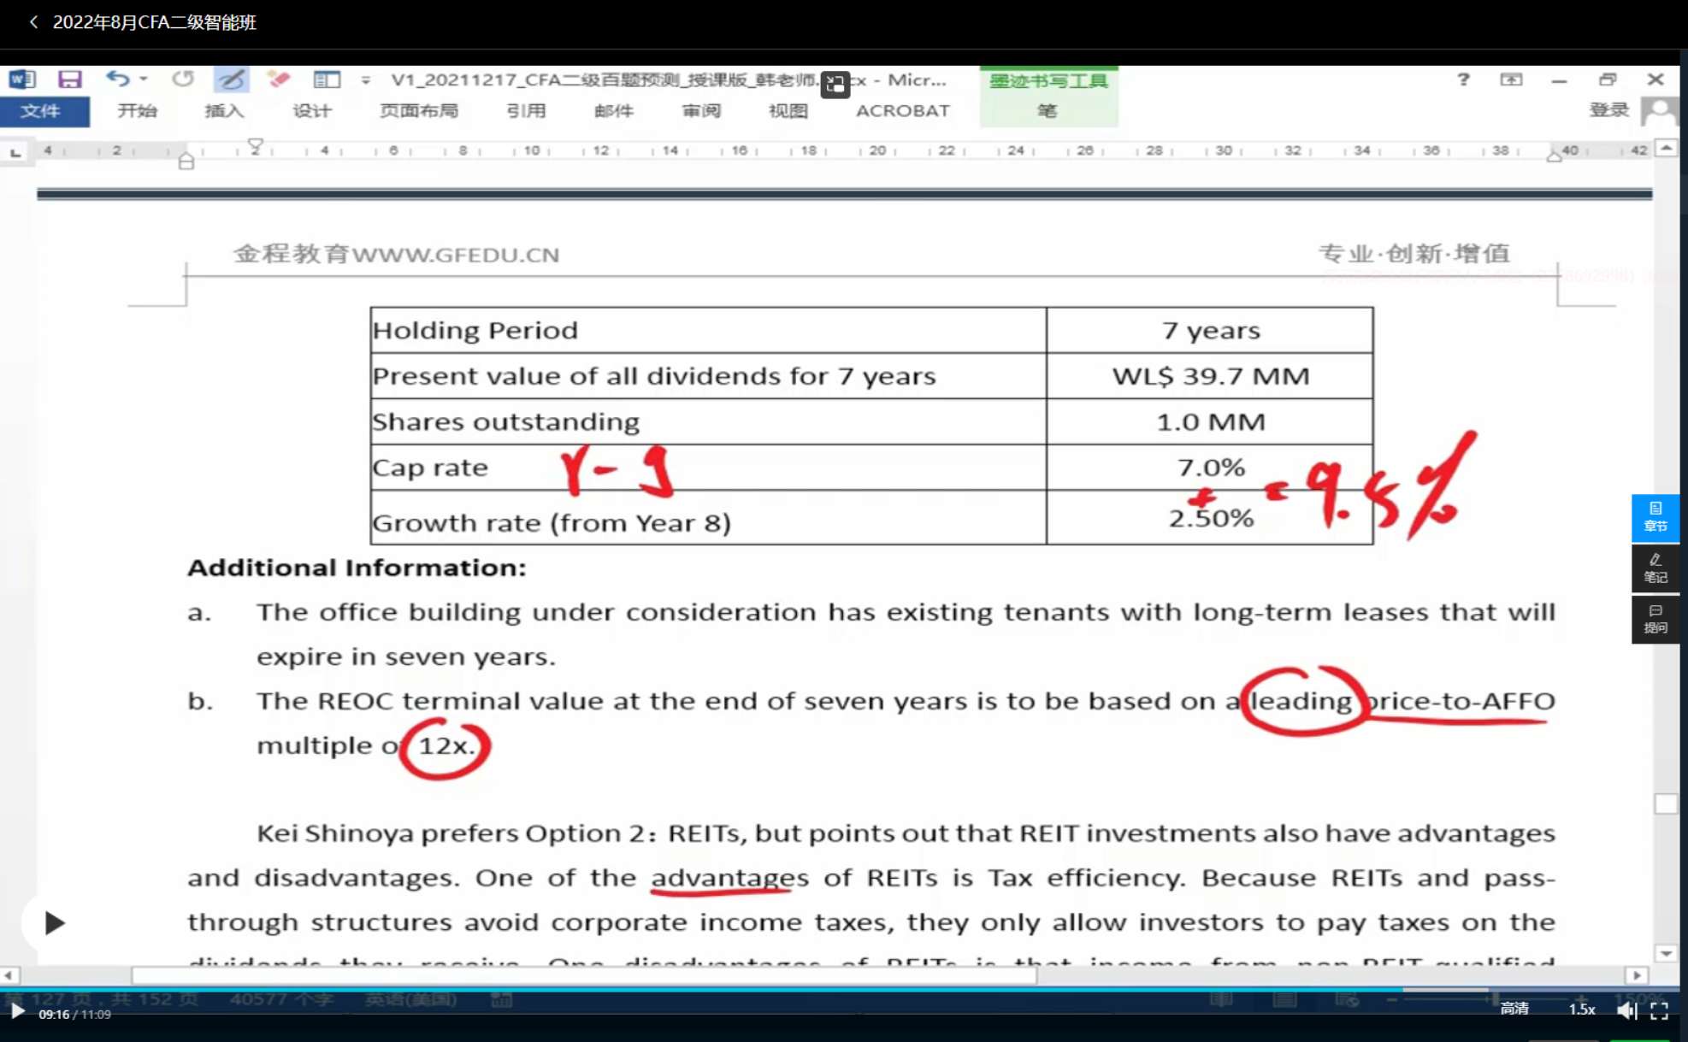Click the course title 2022年8月CFA二级智能班
This screenshot has height=1042, width=1688.
[x=155, y=22]
